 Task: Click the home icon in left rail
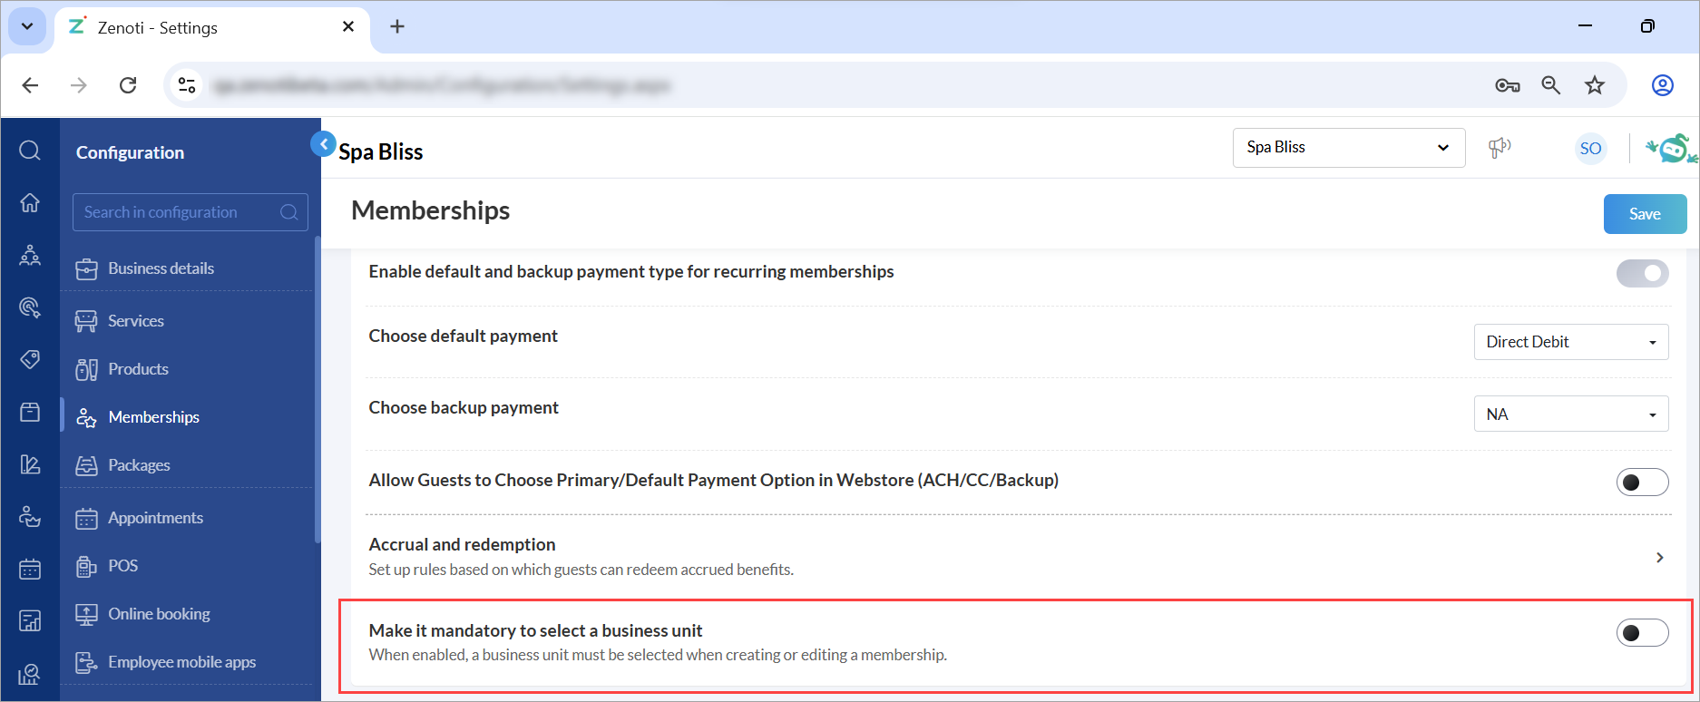30,202
